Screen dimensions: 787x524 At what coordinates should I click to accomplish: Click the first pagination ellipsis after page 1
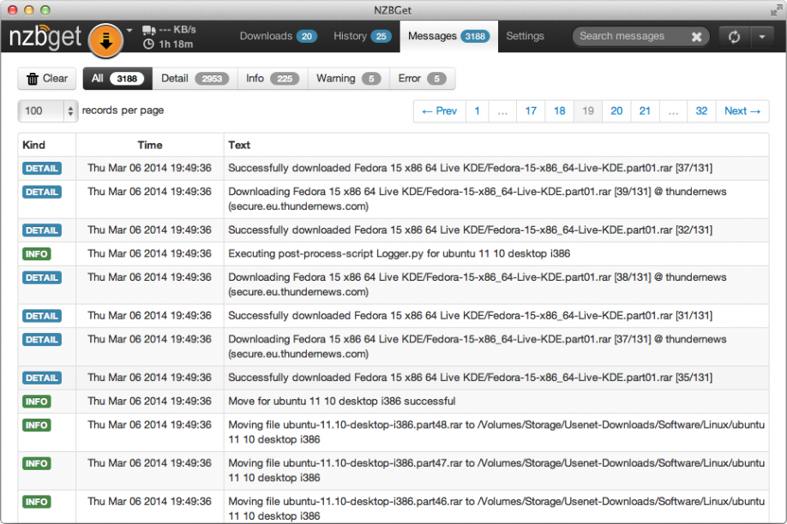coord(502,110)
